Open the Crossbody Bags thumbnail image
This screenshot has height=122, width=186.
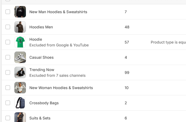[20, 103]
